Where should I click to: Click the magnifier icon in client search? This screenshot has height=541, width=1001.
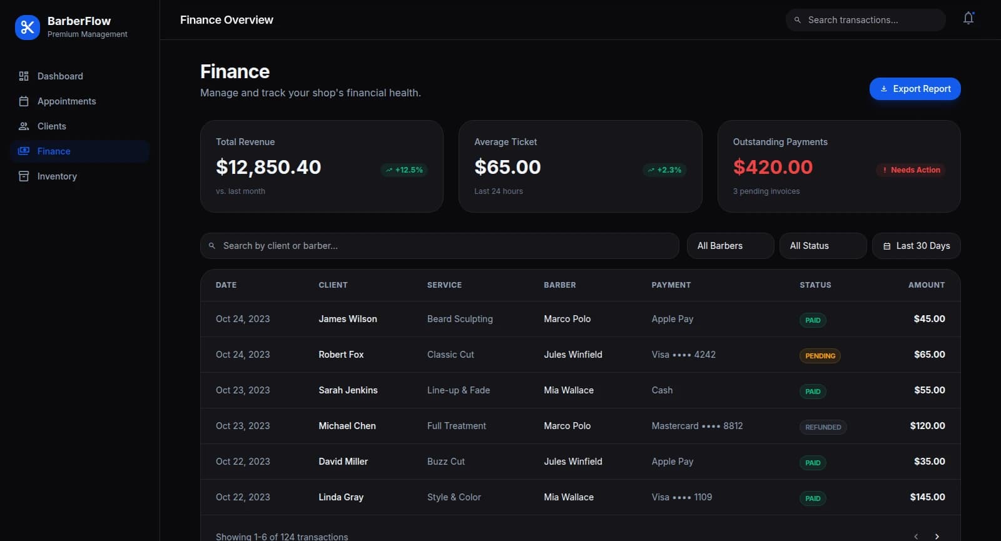pyautogui.click(x=212, y=246)
